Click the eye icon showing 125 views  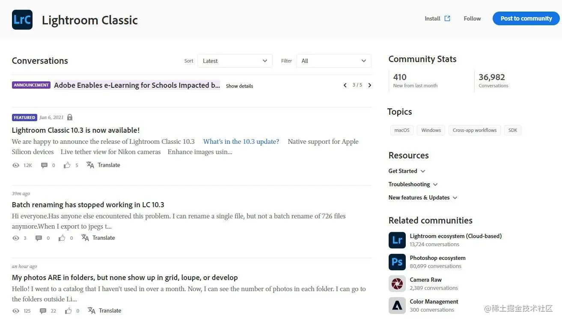[16, 311]
